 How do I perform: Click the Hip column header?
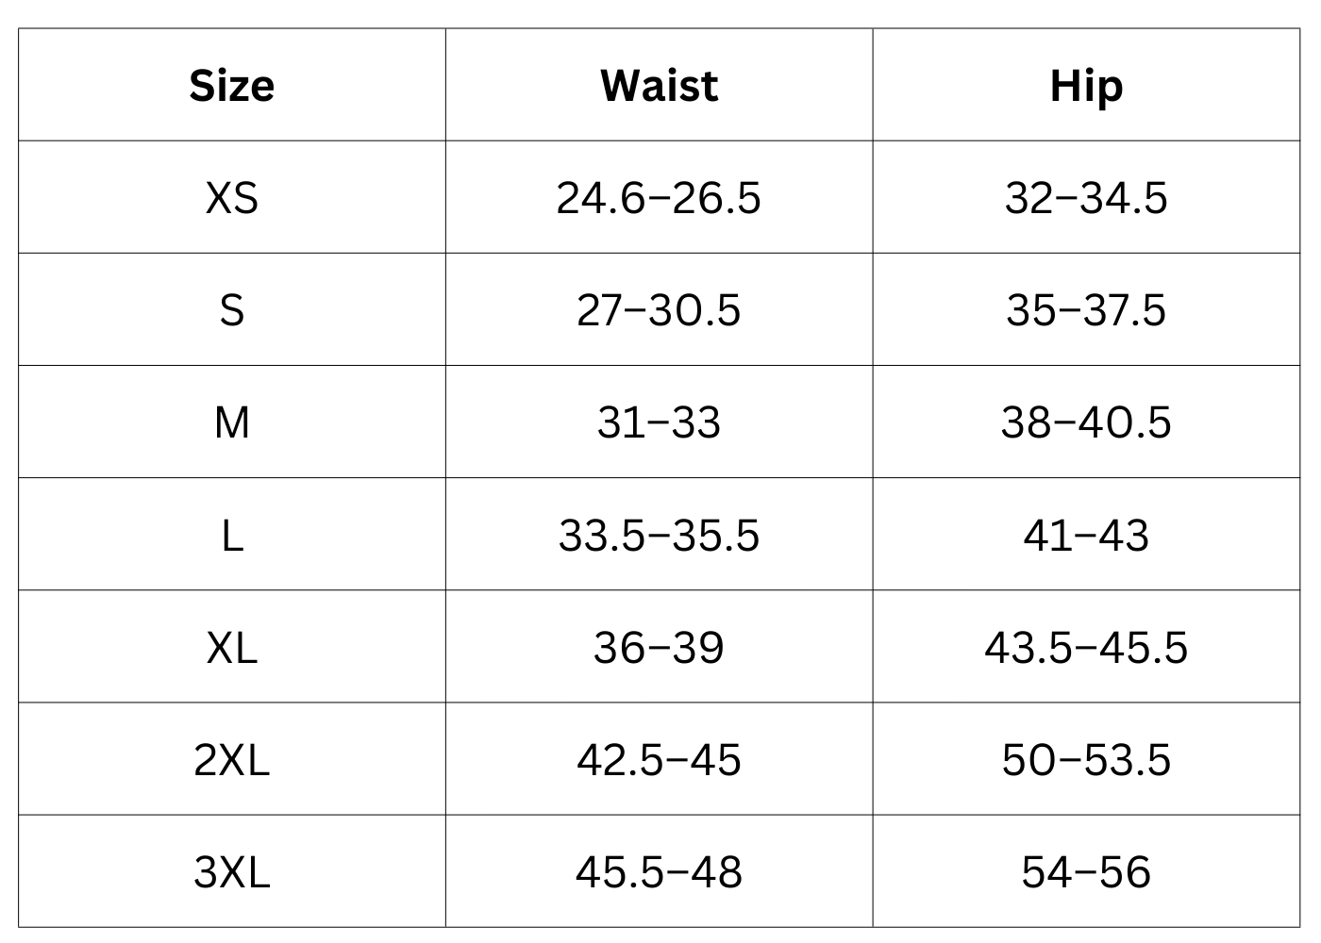[1086, 86]
